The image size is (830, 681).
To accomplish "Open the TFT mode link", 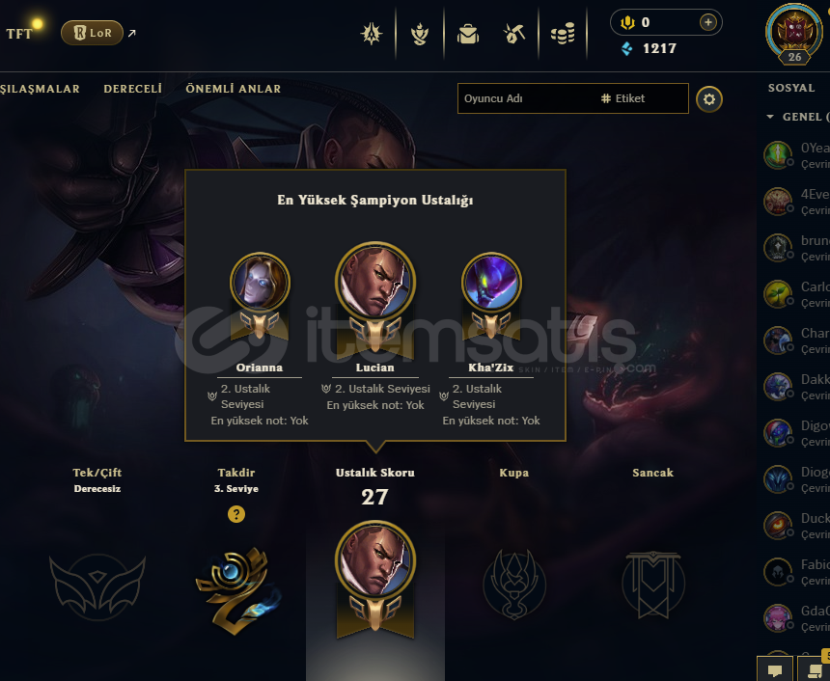I will (x=19, y=34).
